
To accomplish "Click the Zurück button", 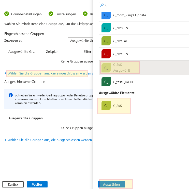I will (13, 184).
